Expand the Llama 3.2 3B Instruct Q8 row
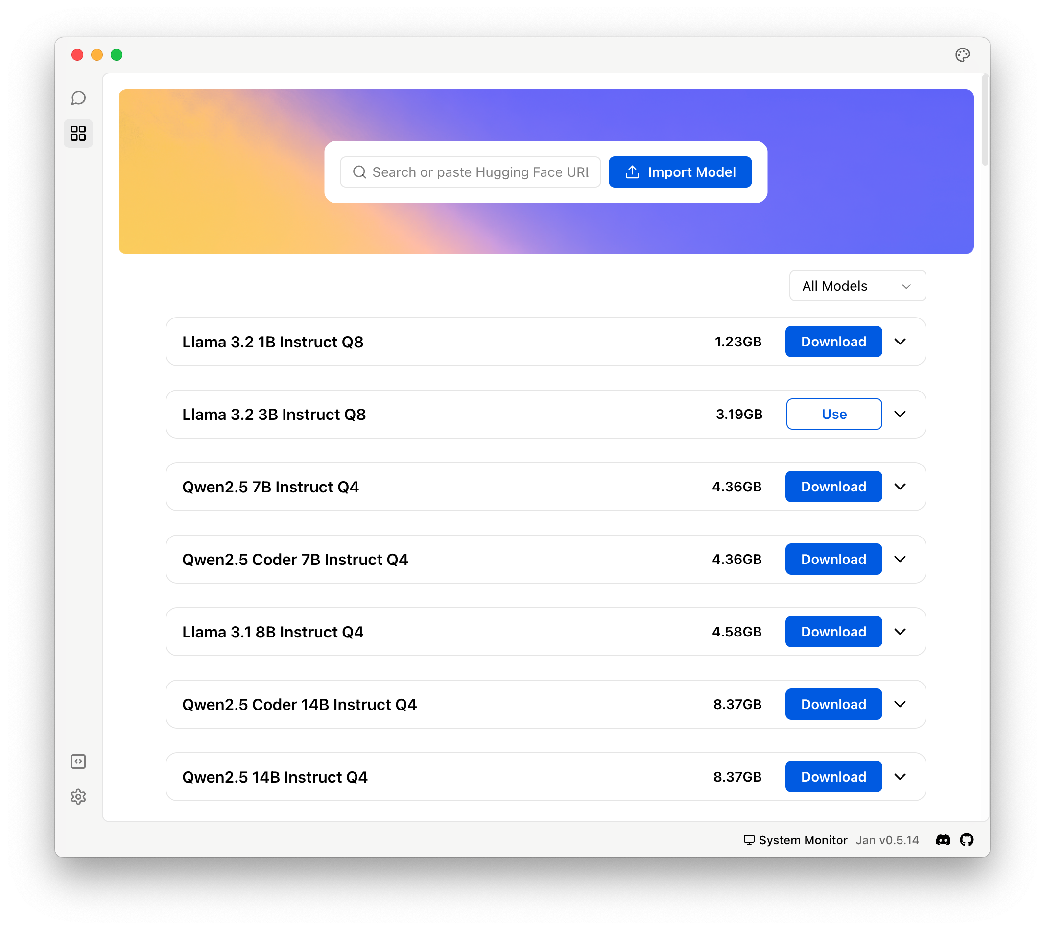 (x=901, y=414)
